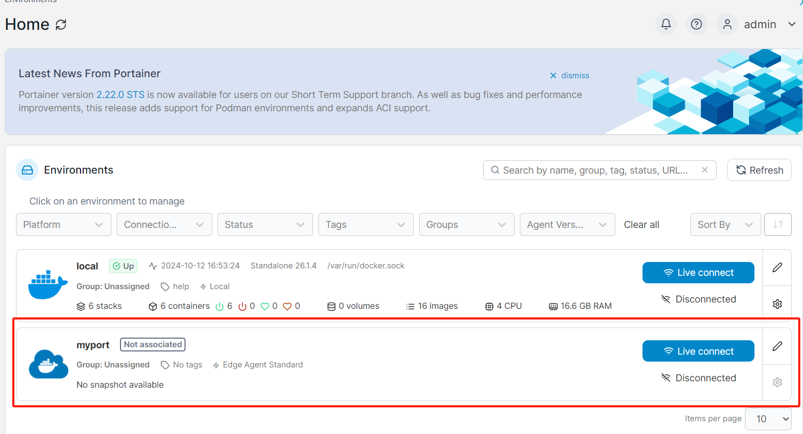The height and width of the screenshot is (434, 803).
Task: Open the help question mark icon
Action: coord(696,24)
